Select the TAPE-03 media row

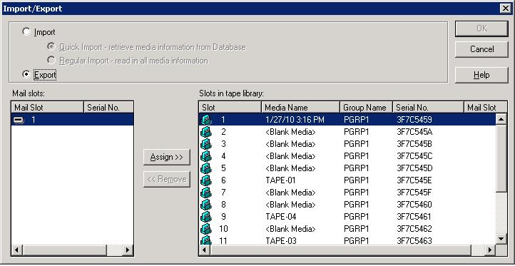347,241
